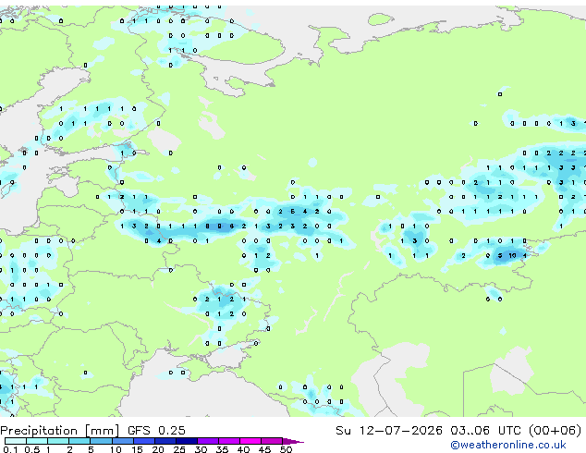This screenshot has height=453, width=586.
Task: Select the 0.5–1 mm legend color
Action: point(37,441)
